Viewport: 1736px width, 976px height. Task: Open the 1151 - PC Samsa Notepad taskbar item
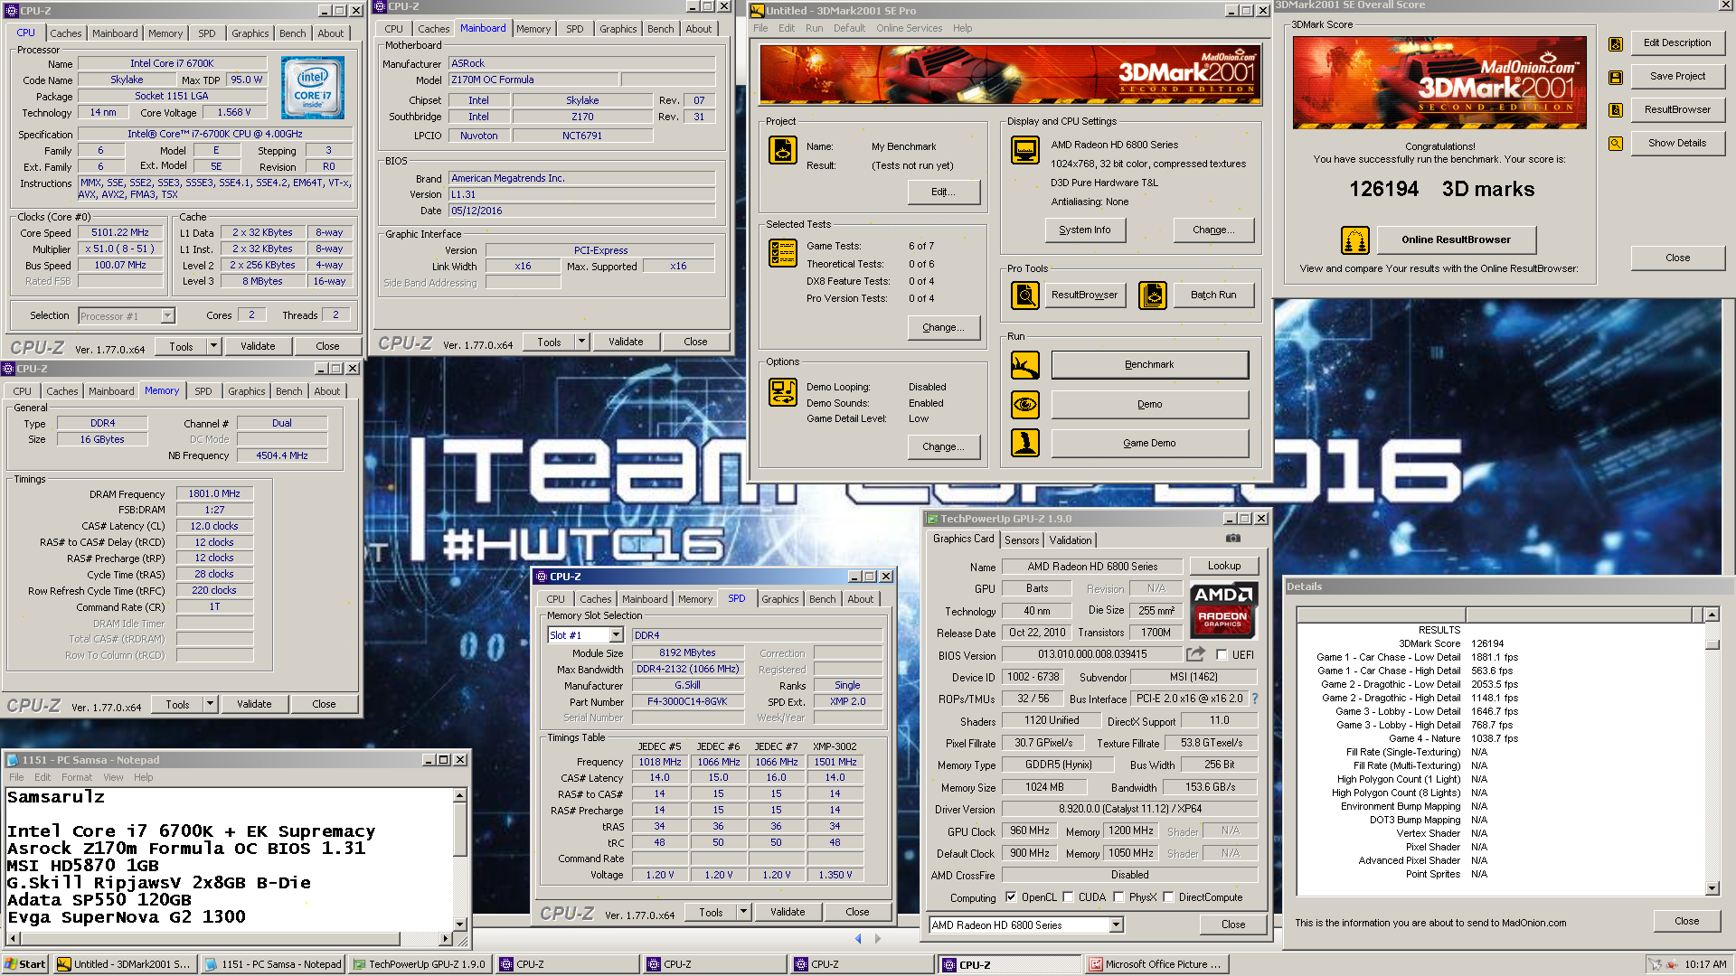point(273,964)
